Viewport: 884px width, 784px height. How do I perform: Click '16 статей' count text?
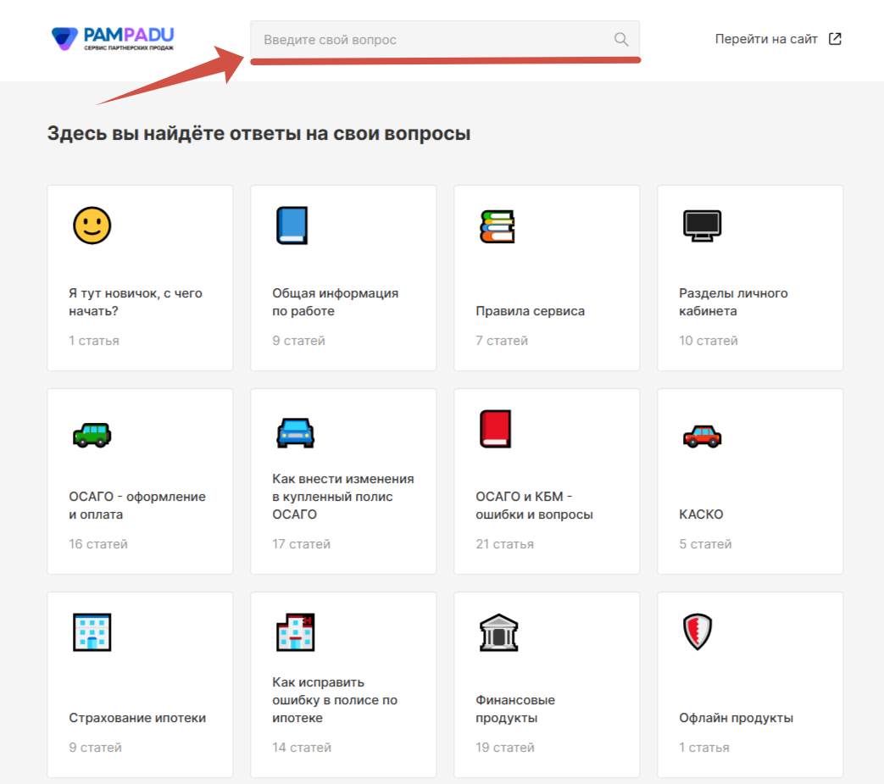[x=98, y=544]
